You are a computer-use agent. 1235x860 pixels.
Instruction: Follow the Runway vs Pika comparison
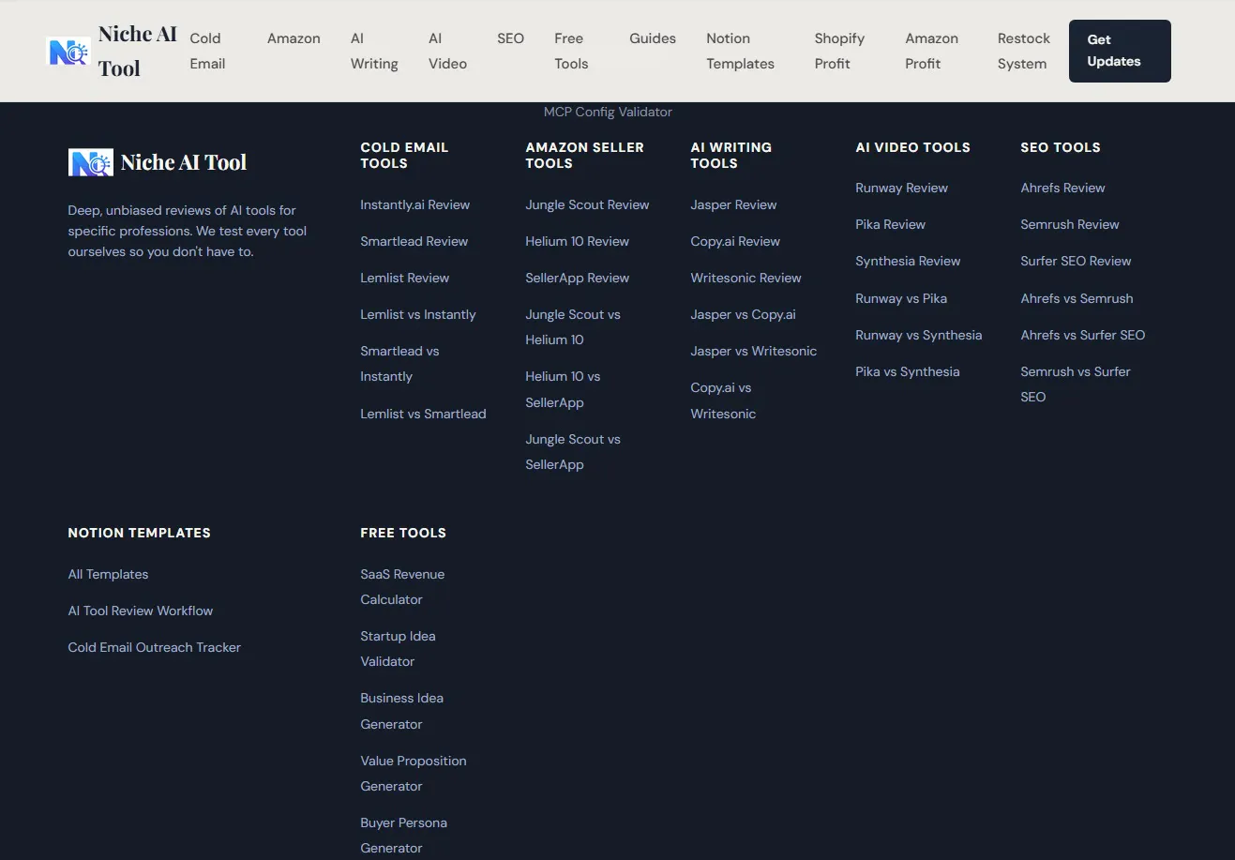click(x=901, y=298)
